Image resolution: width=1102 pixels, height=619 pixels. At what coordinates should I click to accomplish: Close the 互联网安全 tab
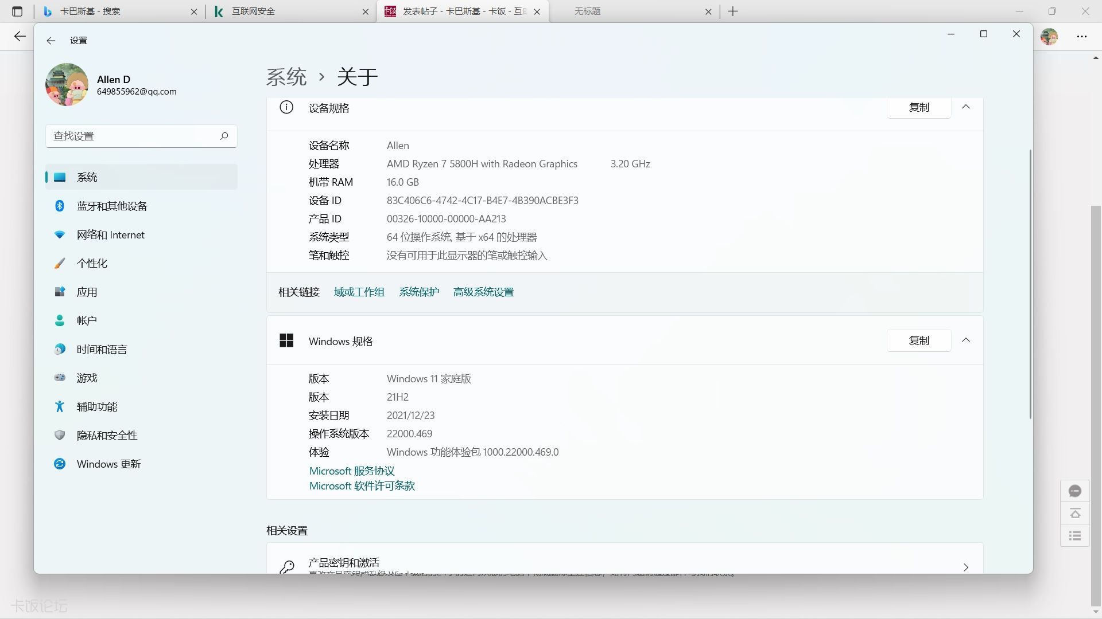(x=366, y=11)
